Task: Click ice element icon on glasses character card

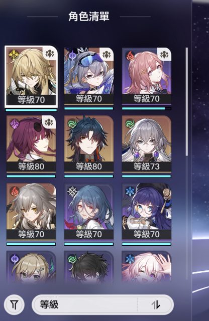Action: click(130, 192)
